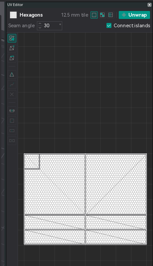Select the single tile view icon

coord(94,15)
